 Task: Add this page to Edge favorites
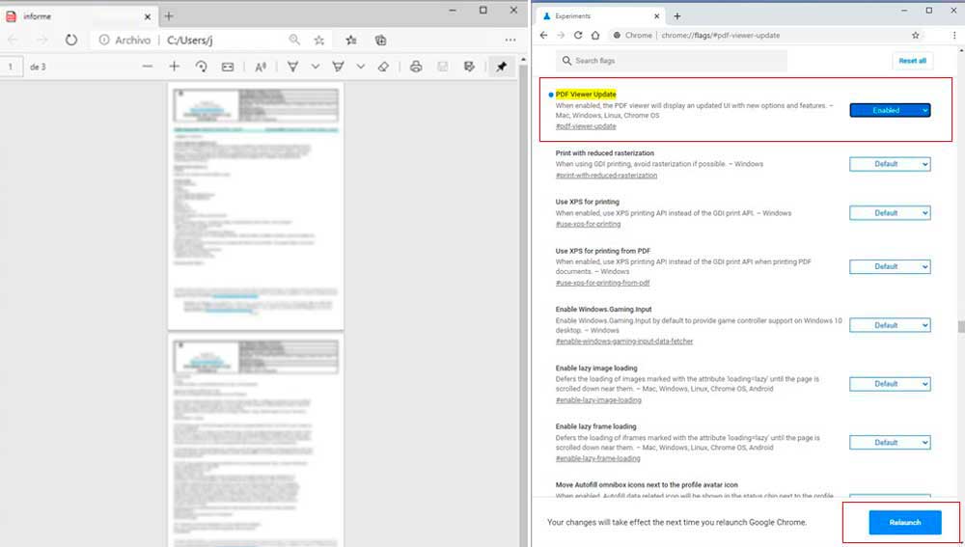(x=318, y=40)
